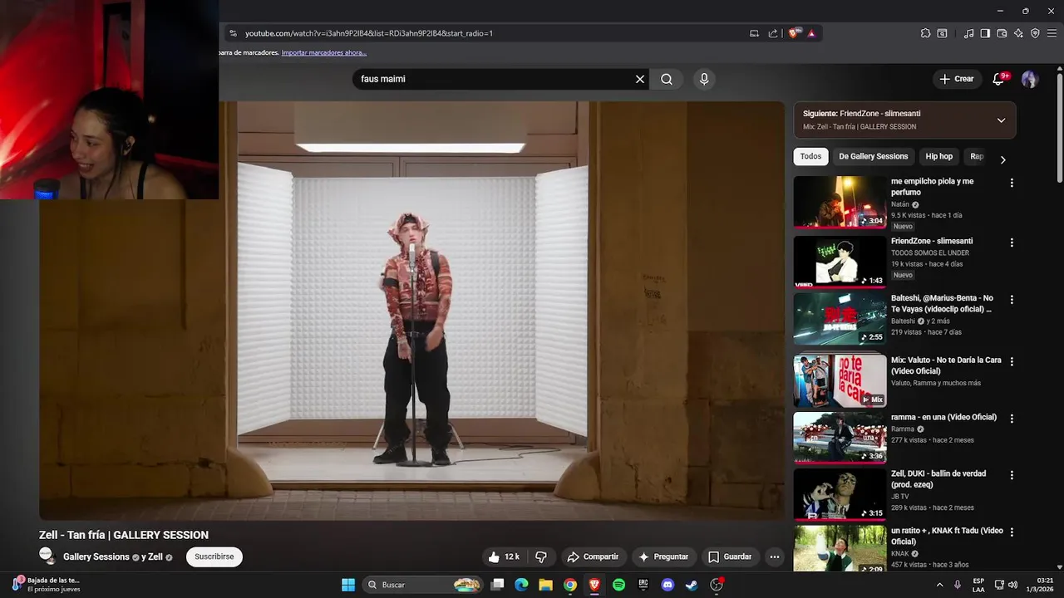This screenshot has height=598, width=1064.
Task: Open the volume icon in system tray
Action: pyautogui.click(x=1012, y=585)
